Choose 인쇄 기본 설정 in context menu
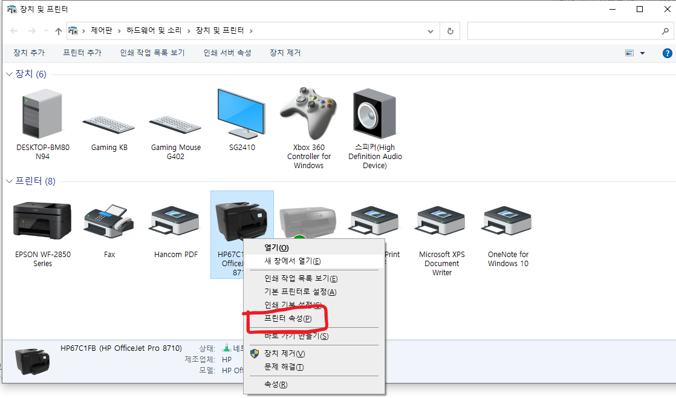The image size is (676, 398). (x=314, y=305)
